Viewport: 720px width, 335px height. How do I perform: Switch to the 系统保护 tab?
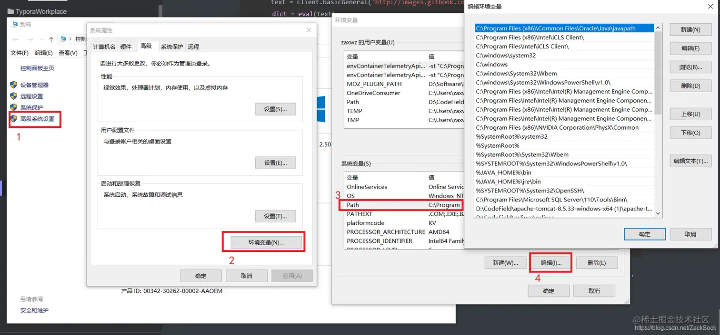tap(171, 47)
